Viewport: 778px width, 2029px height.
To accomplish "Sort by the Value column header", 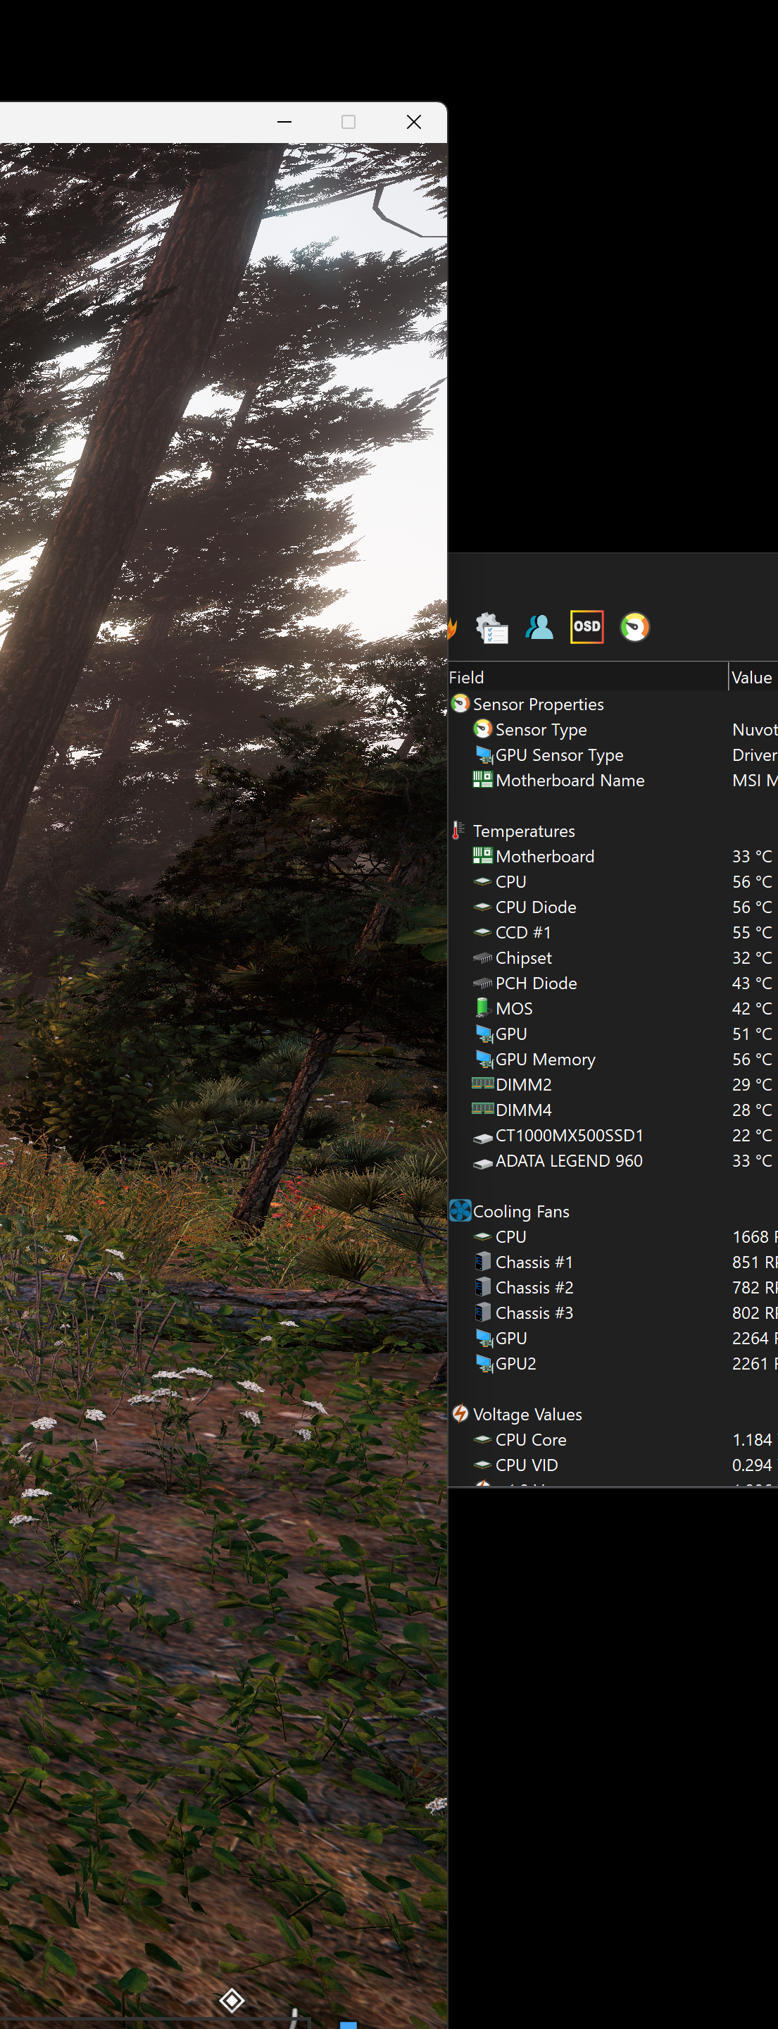I will (x=753, y=677).
